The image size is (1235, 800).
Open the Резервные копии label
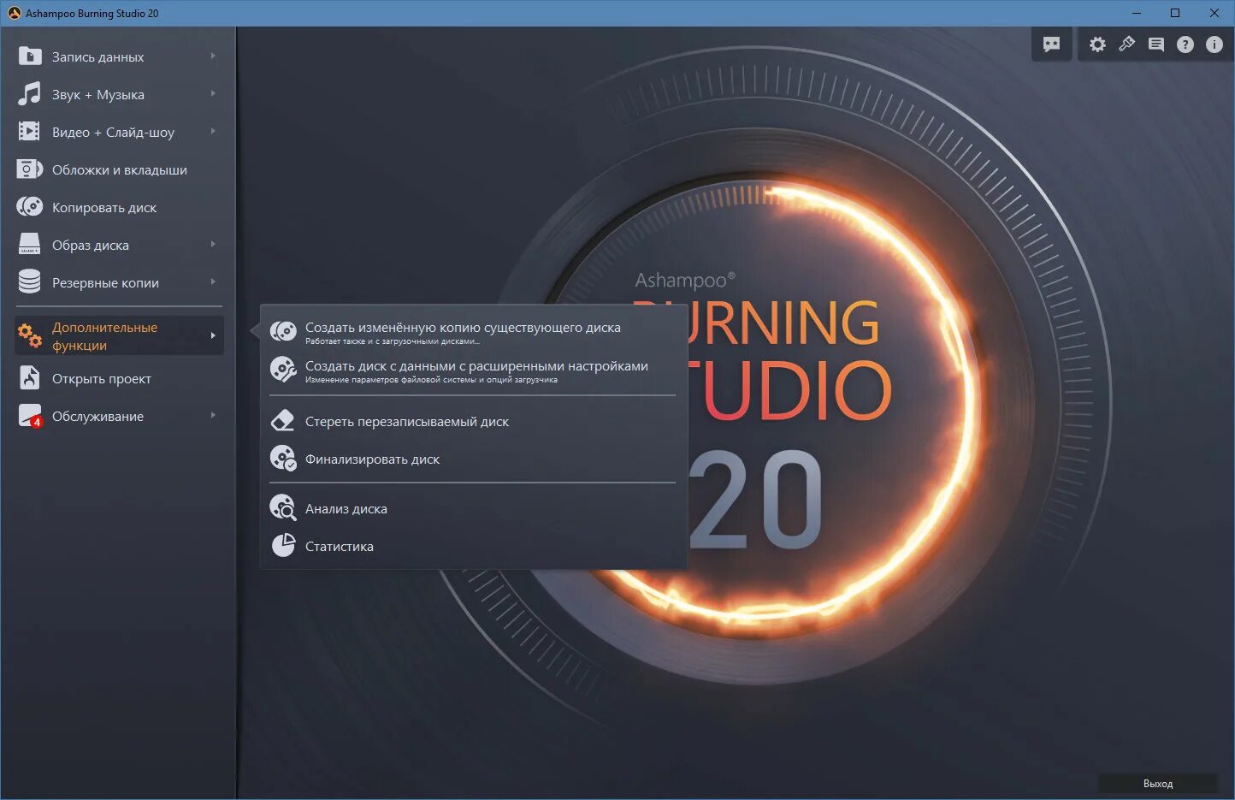pos(105,283)
